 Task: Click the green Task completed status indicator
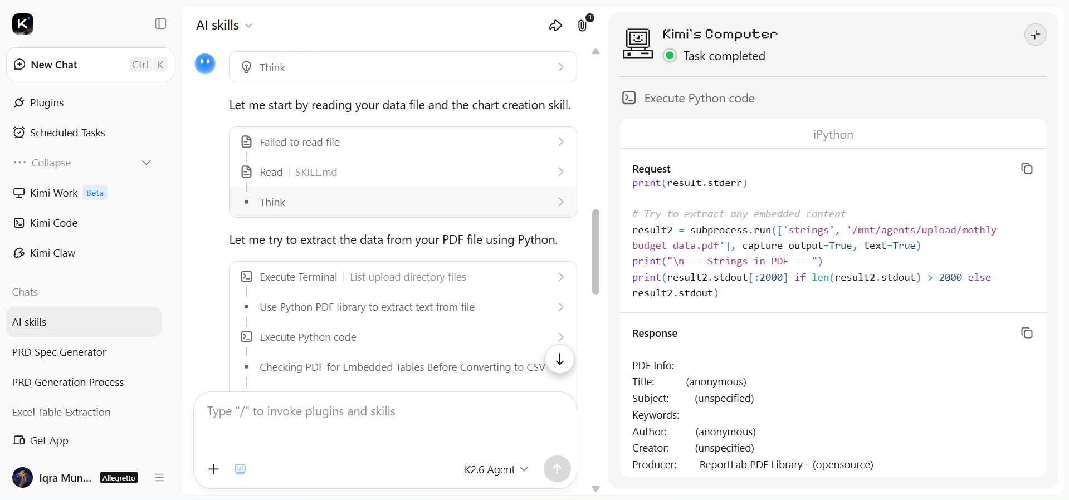[670, 56]
